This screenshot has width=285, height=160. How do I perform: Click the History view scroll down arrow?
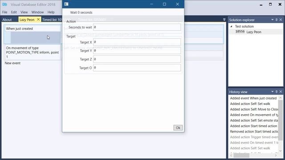[281, 151]
